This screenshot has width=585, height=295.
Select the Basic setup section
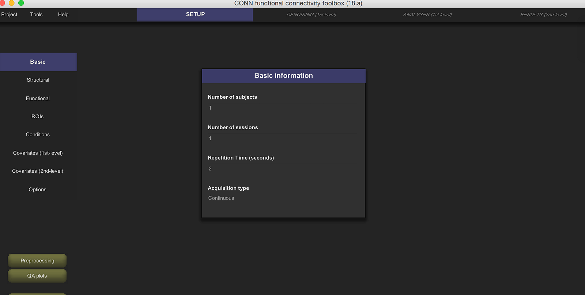tap(38, 62)
